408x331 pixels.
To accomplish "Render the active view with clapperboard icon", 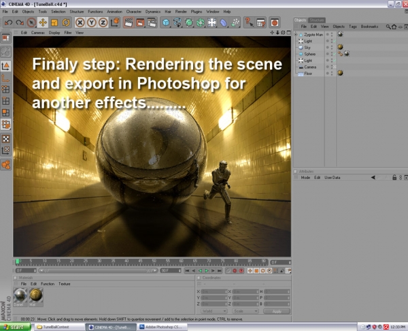I will tap(129, 22).
